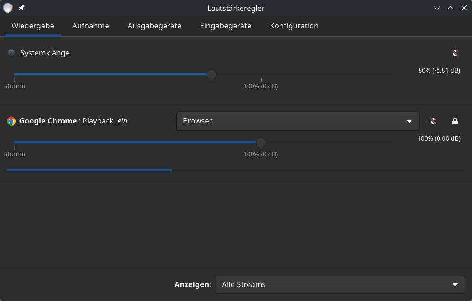Click 100% (0 dB) mark under Systemklänge slider
472x301 pixels.
[x=261, y=86]
